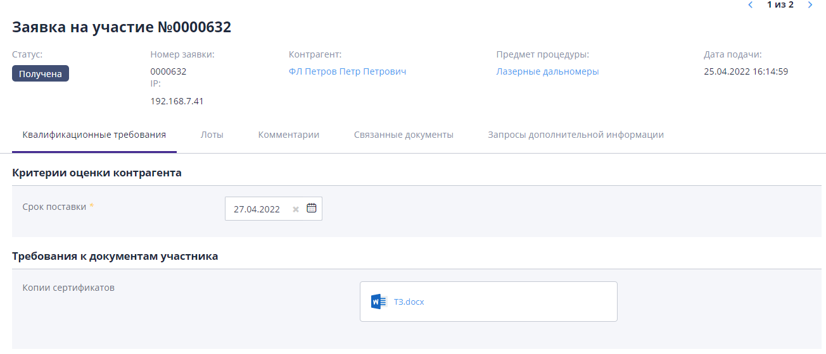Select the Запросы дополнительной информации tab
The image size is (826, 354).
point(575,135)
